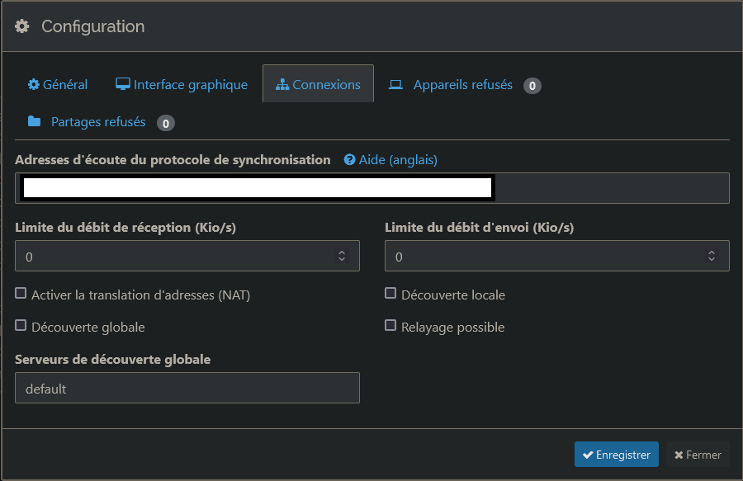Click the gear icon beside Configuration title
The height and width of the screenshot is (481, 743).
(x=22, y=26)
